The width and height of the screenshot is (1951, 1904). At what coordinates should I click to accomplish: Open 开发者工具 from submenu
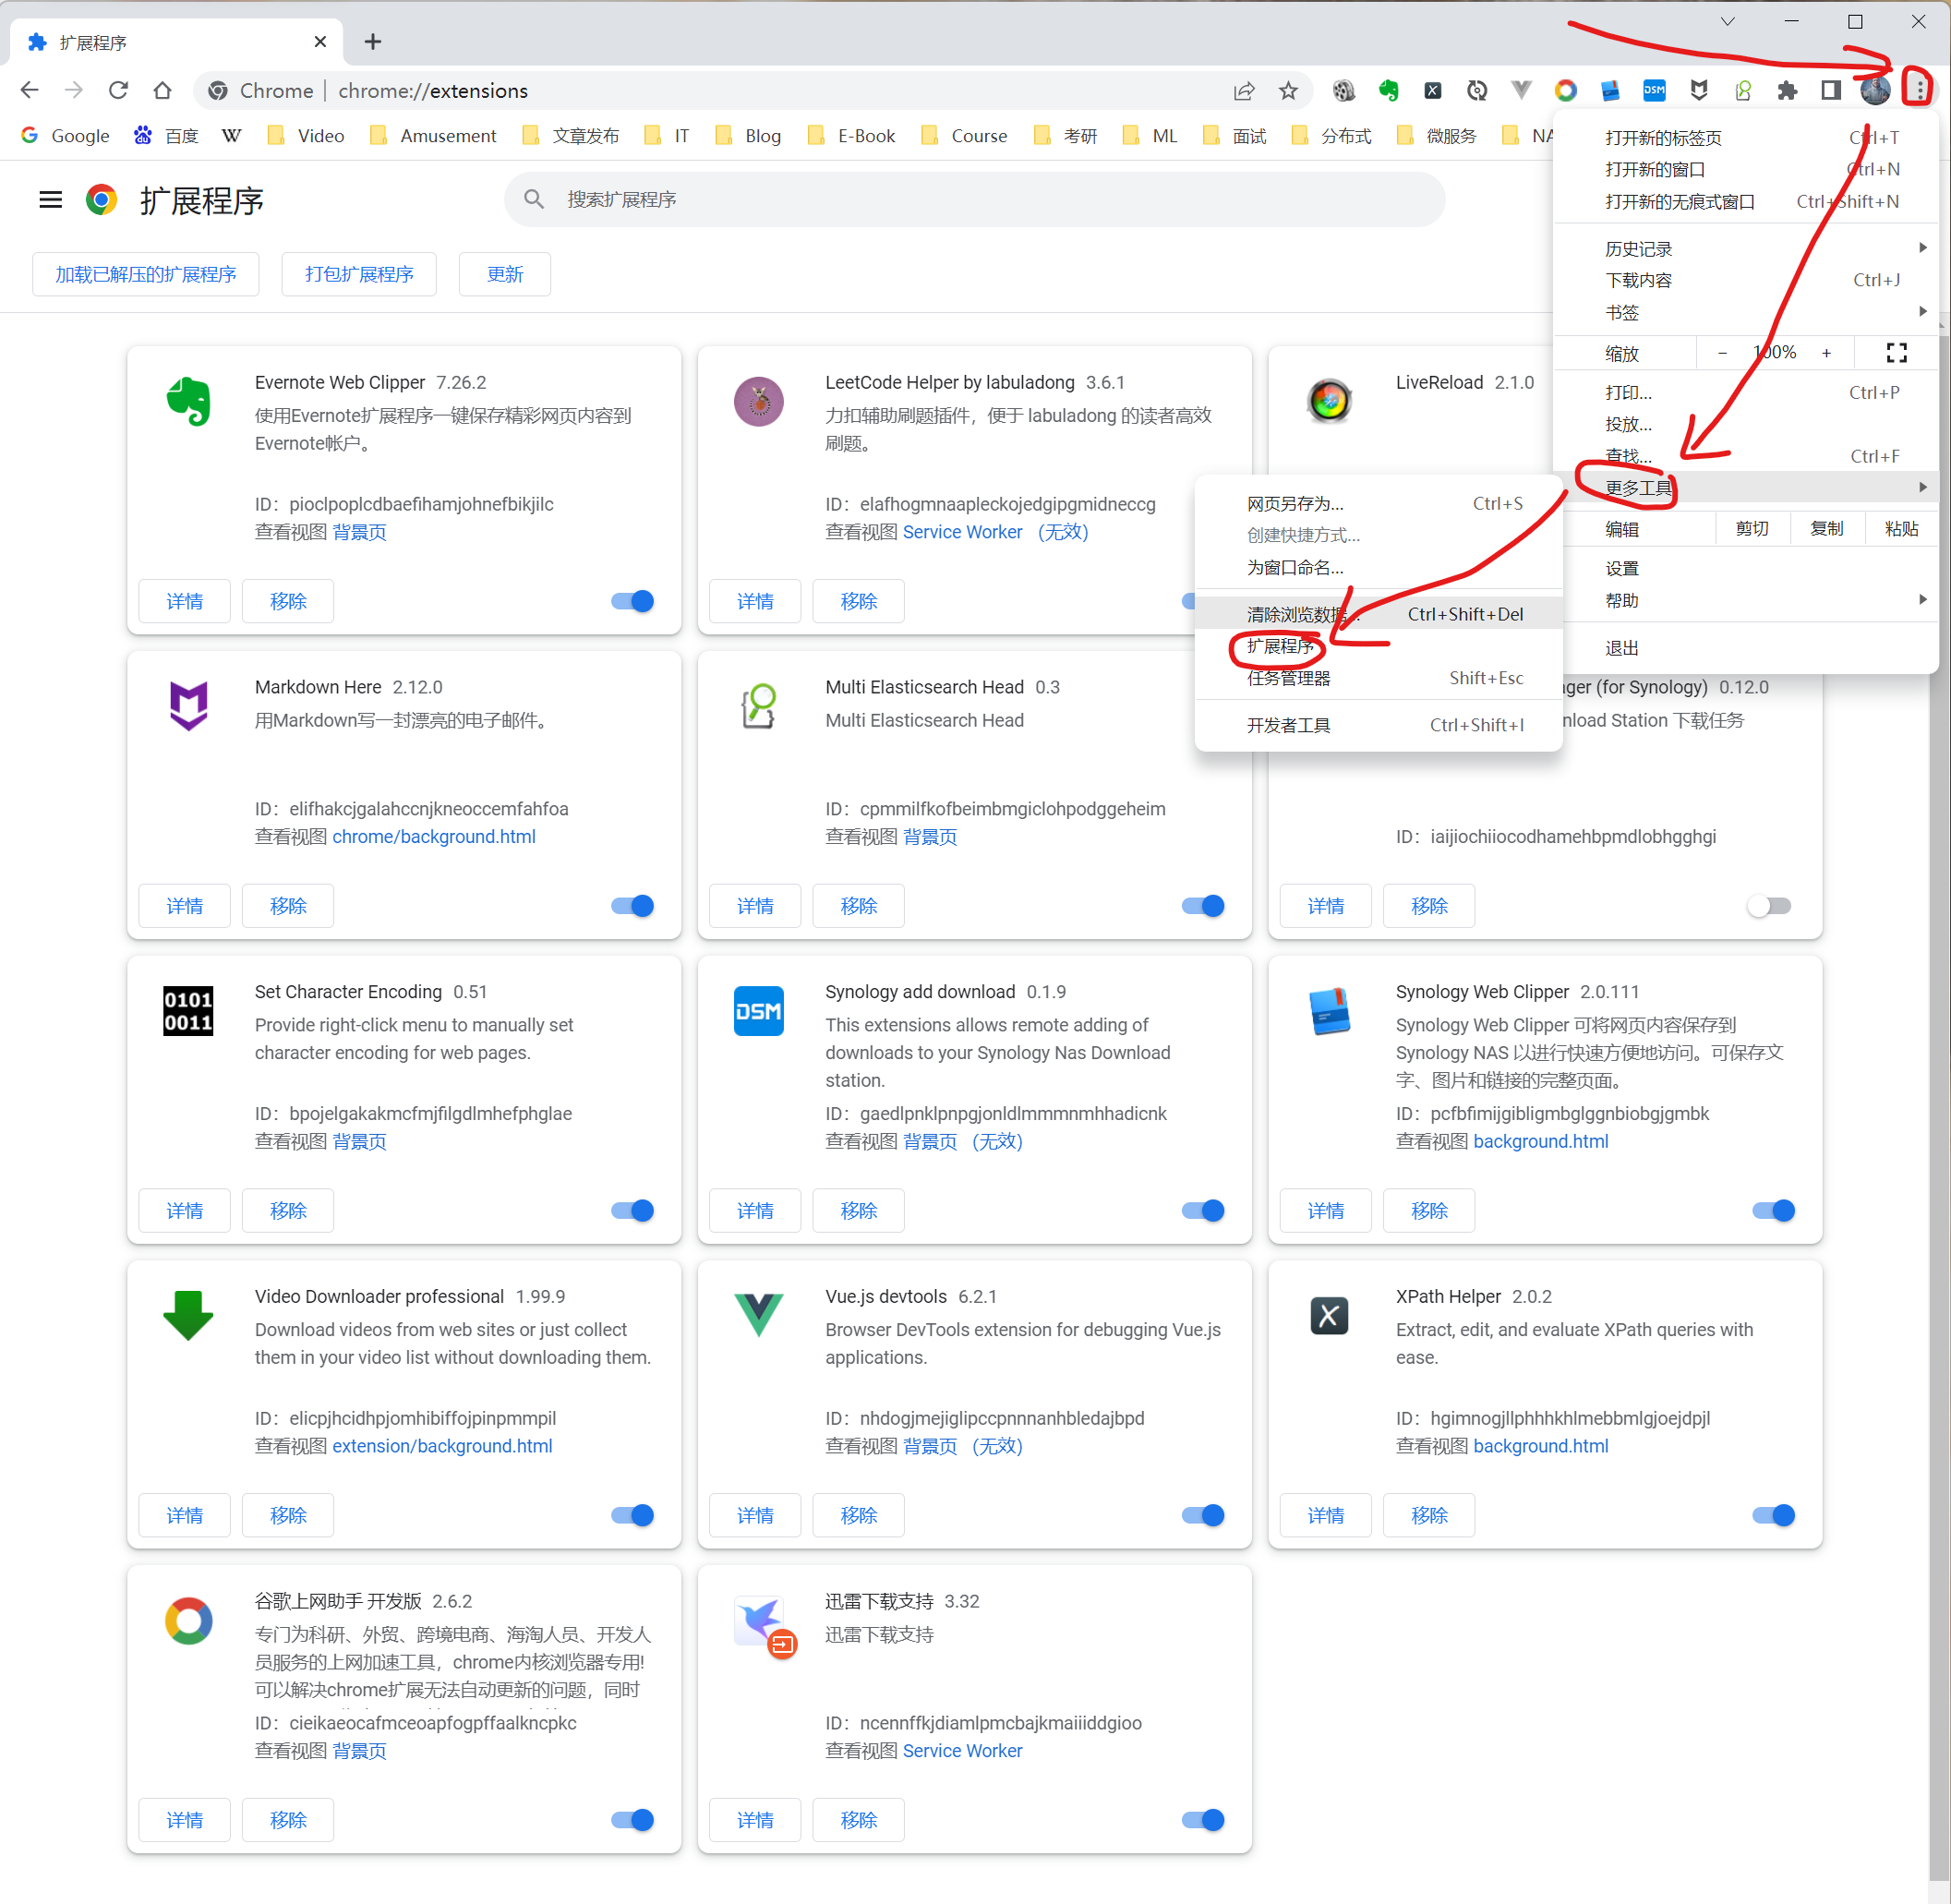tap(1379, 725)
